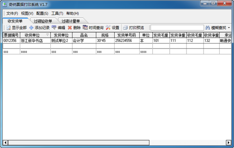Click the 删除 button label
This screenshot has width=234, height=148.
pyautogui.click(x=77, y=28)
